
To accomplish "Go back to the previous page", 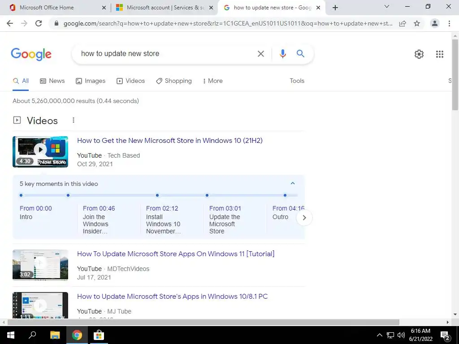I will [x=10, y=23].
